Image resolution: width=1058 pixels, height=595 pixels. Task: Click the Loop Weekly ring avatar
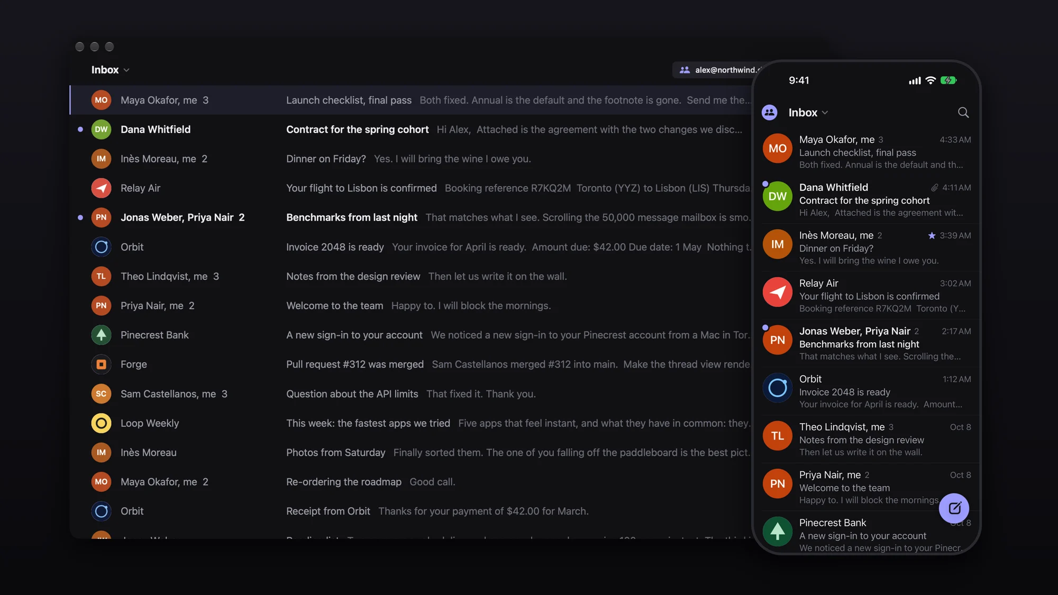tap(101, 423)
